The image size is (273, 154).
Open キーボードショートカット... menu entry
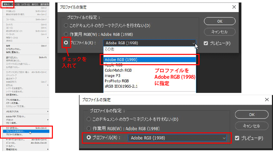(26, 140)
